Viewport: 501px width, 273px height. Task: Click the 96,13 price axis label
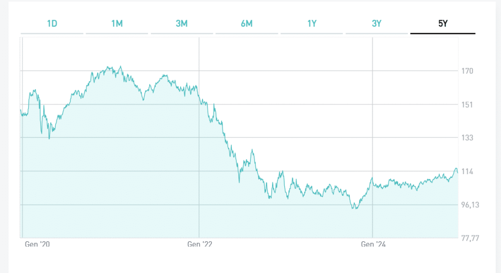470,205
